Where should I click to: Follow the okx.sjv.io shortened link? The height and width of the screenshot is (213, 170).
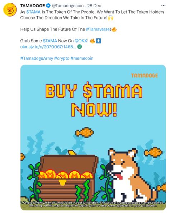point(48,47)
